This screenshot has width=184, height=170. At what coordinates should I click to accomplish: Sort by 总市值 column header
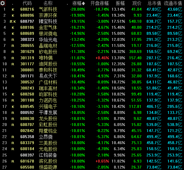(154, 3)
